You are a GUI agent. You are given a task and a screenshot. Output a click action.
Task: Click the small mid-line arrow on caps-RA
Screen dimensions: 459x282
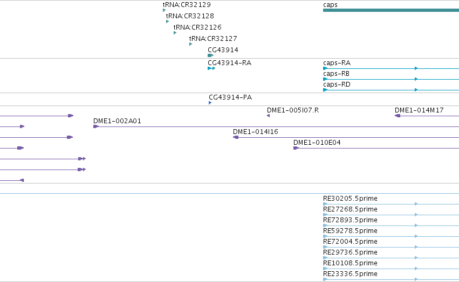coord(416,68)
